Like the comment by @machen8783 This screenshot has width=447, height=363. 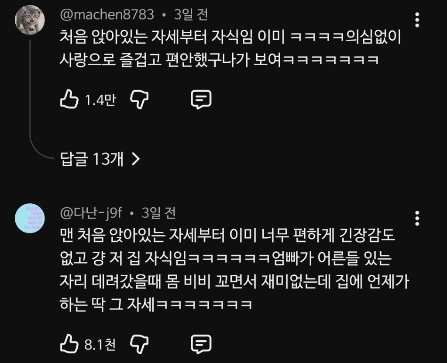69,99
